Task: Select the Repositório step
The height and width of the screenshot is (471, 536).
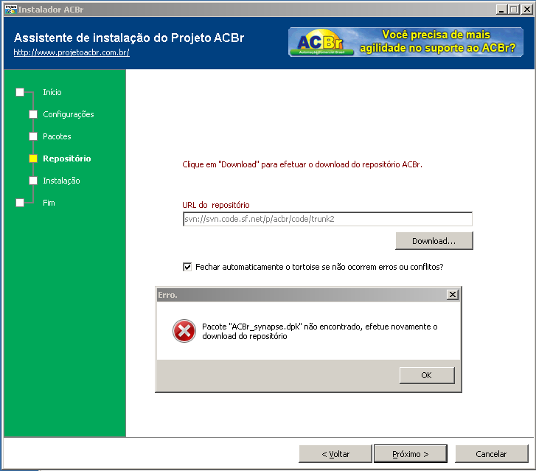Action: [67, 158]
